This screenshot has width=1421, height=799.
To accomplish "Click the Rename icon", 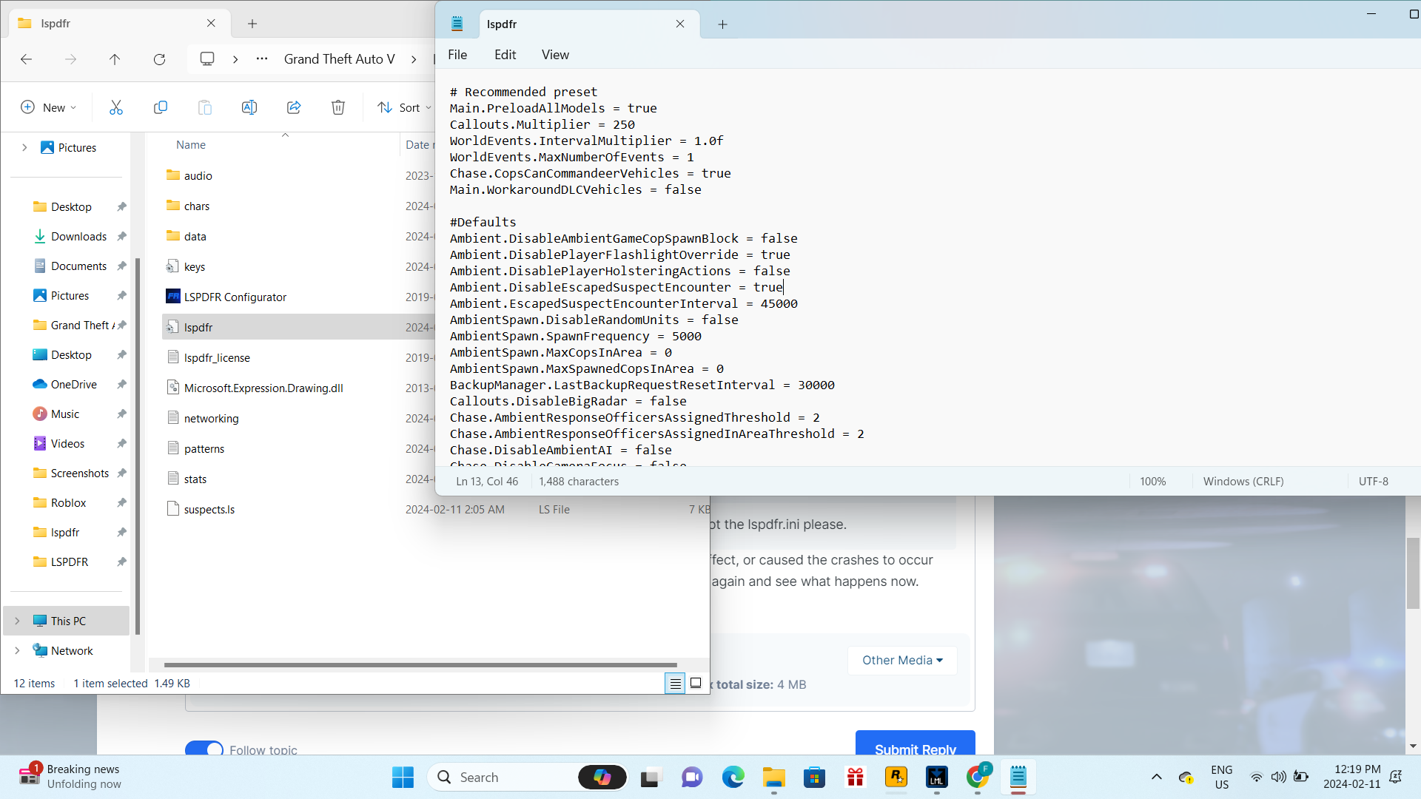I will click(249, 107).
